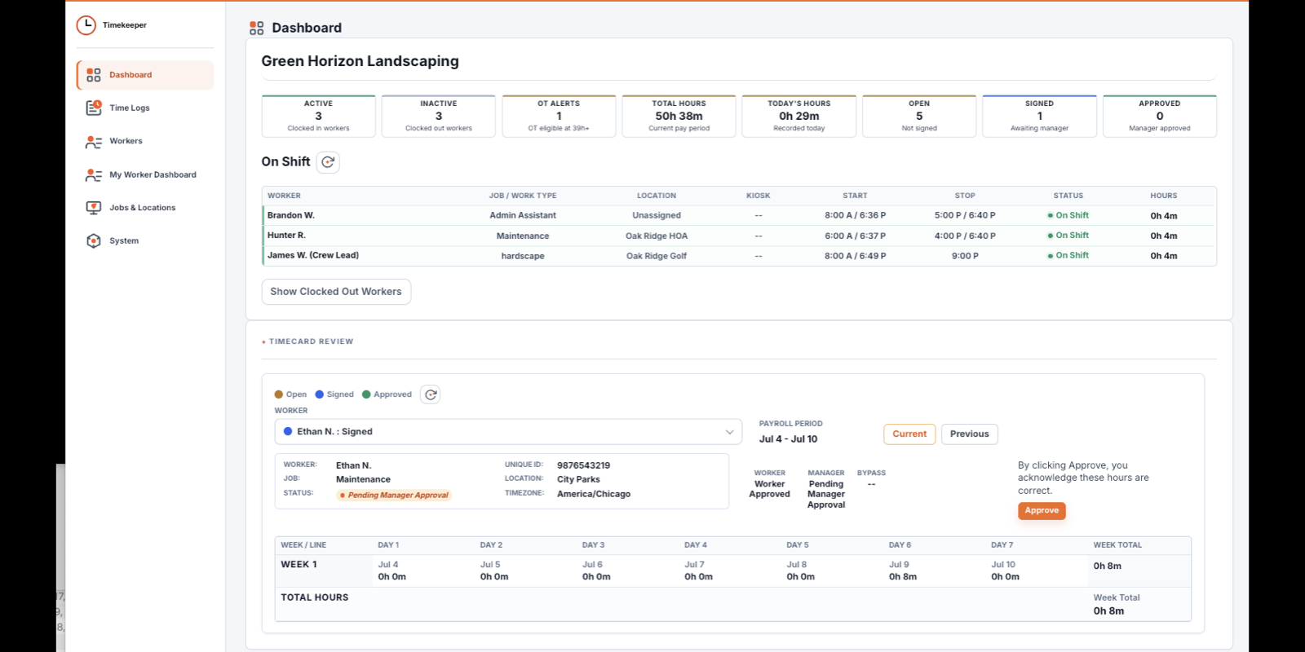The image size is (1305, 652).
Task: Select worker row James W. (Crew Lead)
Action: (739, 256)
